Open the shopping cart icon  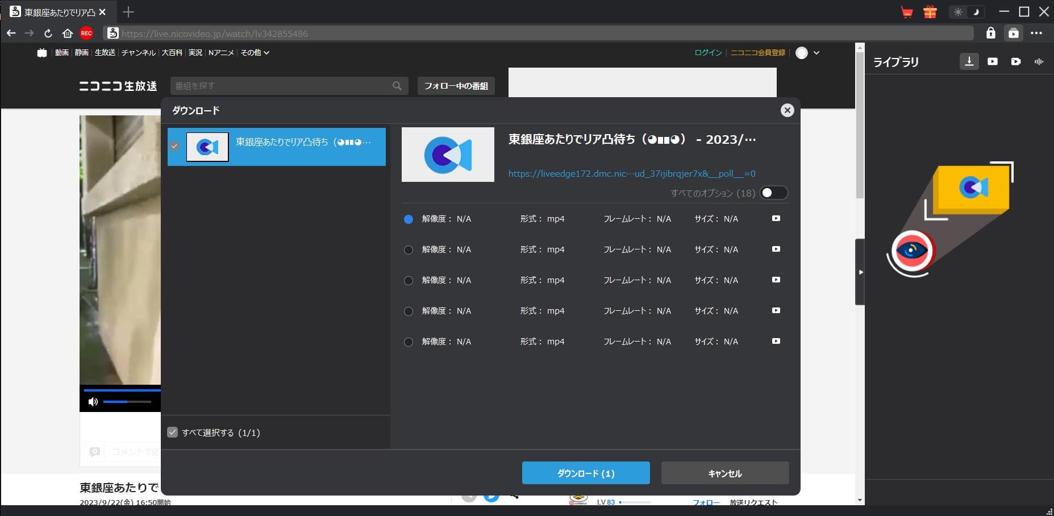tap(907, 12)
